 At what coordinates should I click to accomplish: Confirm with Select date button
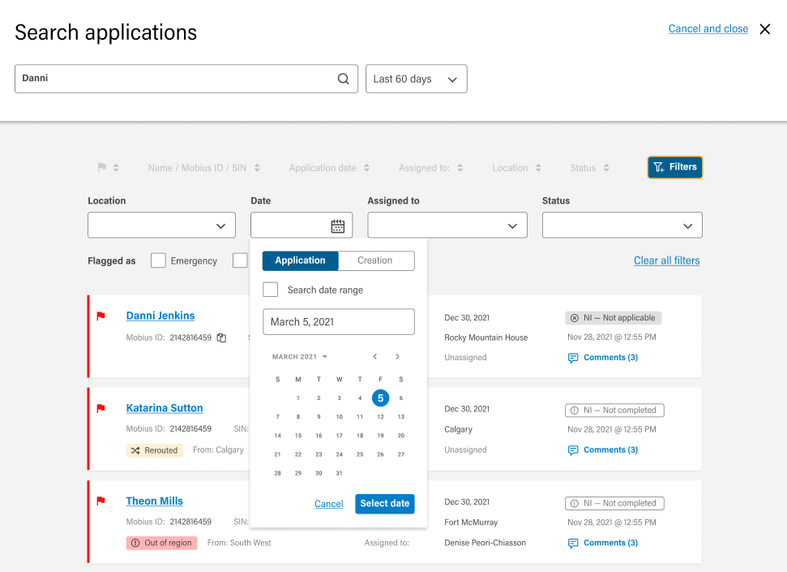tap(385, 504)
